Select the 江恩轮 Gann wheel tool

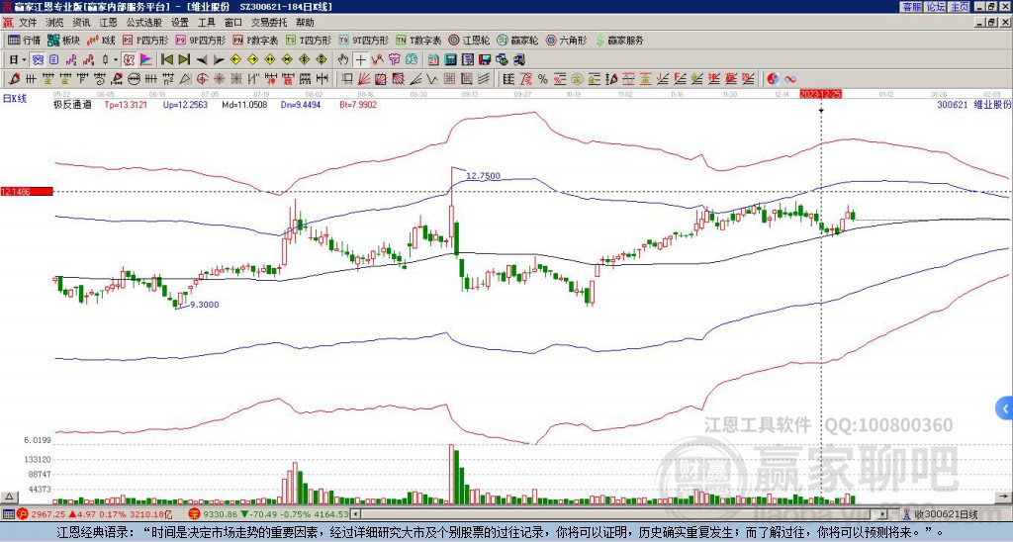pyautogui.click(x=470, y=40)
